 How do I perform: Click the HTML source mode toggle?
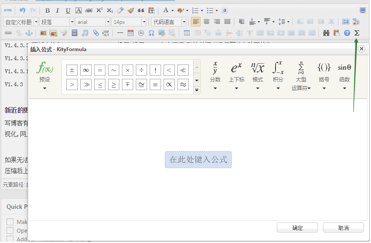tap(8, 10)
